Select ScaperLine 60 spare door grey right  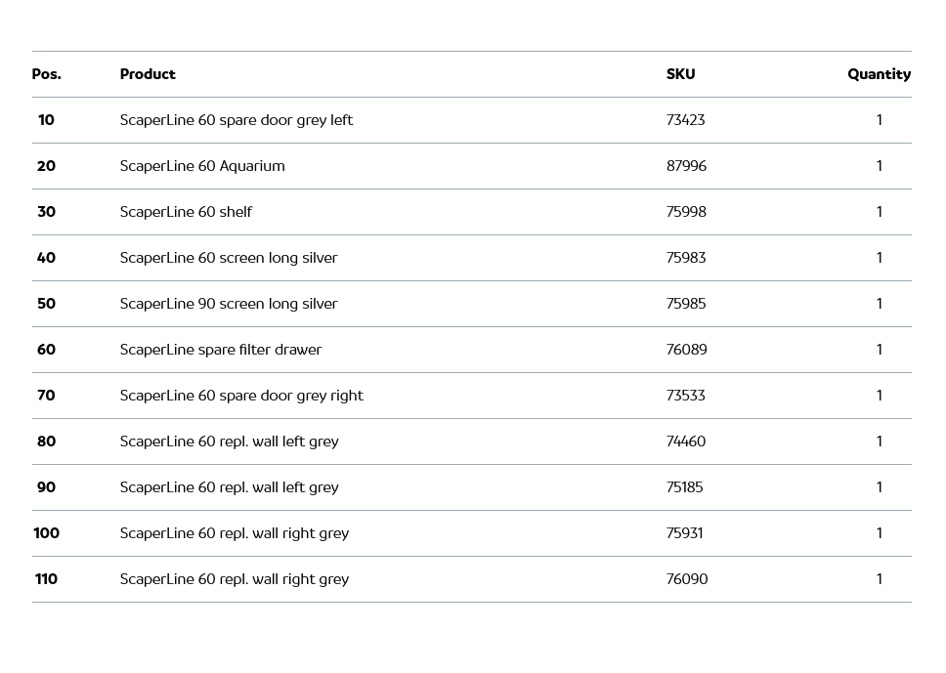coord(240,396)
